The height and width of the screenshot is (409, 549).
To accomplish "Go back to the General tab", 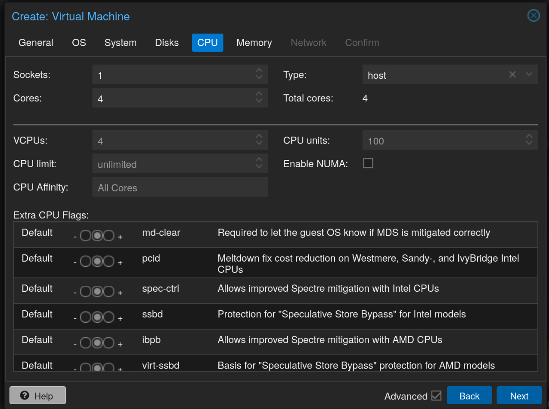I will [x=35, y=42].
